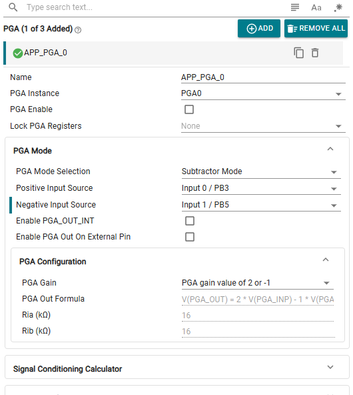Image resolution: width=353 pixels, height=395 pixels.
Task: Click the REMOVE ALL button
Action: point(316,29)
